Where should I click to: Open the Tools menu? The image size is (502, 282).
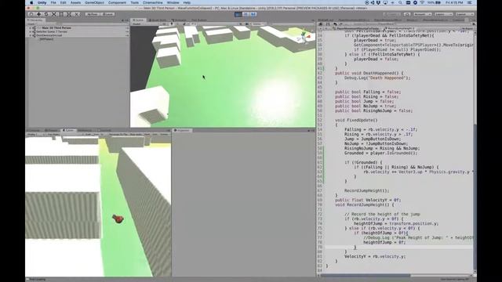(x=134, y=2)
